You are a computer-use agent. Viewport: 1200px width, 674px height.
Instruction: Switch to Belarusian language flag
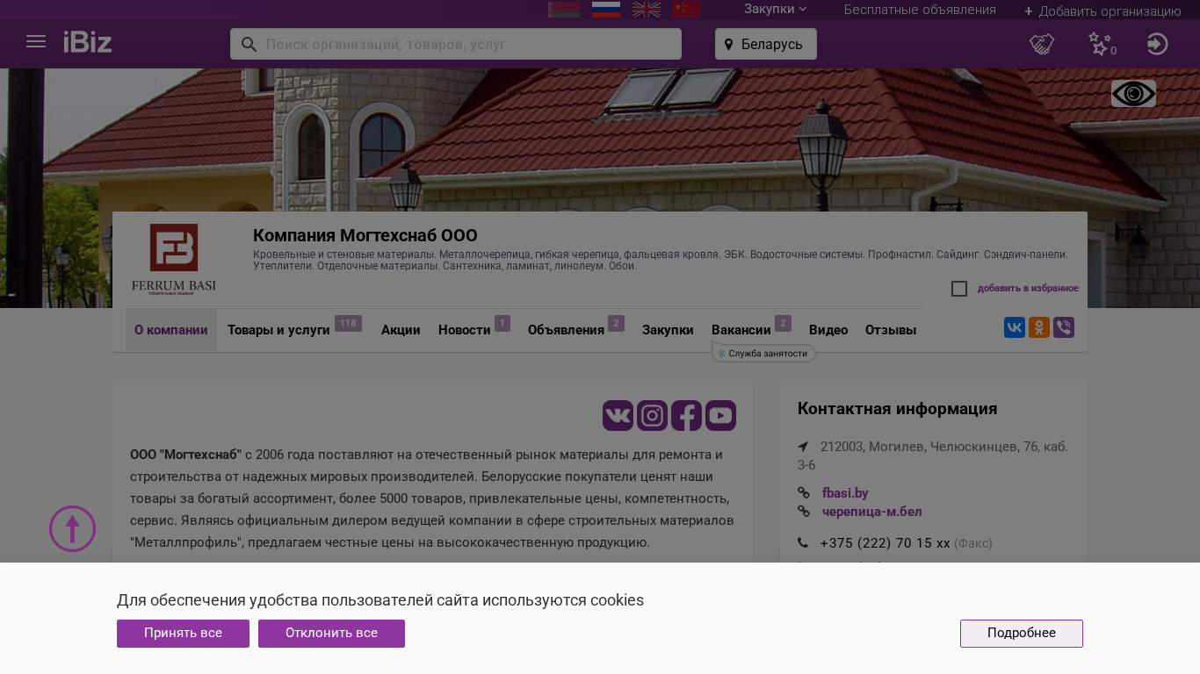564,10
